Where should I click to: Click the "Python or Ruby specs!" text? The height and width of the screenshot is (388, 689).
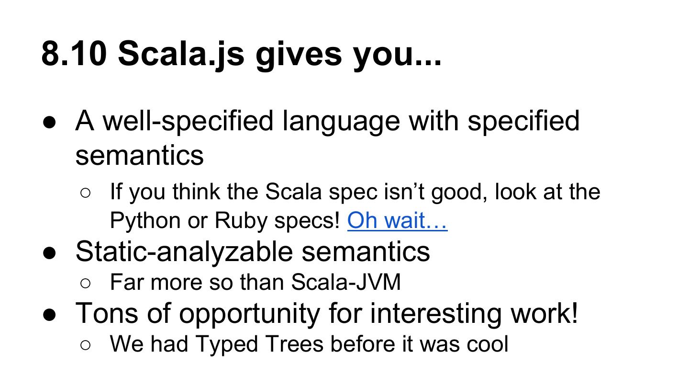225,220
